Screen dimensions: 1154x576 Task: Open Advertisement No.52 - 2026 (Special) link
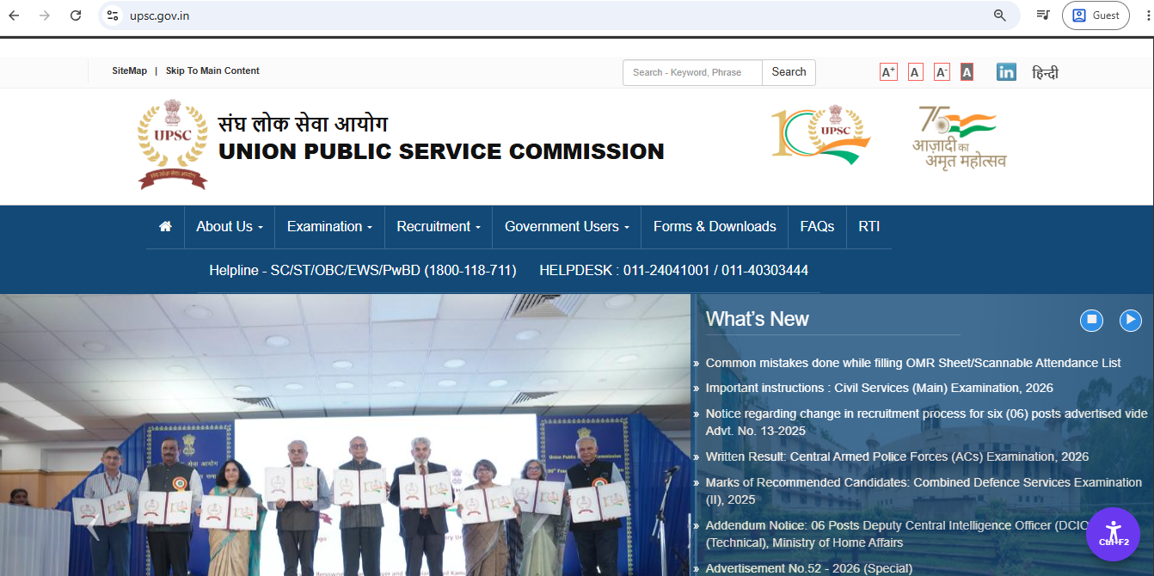click(x=808, y=568)
